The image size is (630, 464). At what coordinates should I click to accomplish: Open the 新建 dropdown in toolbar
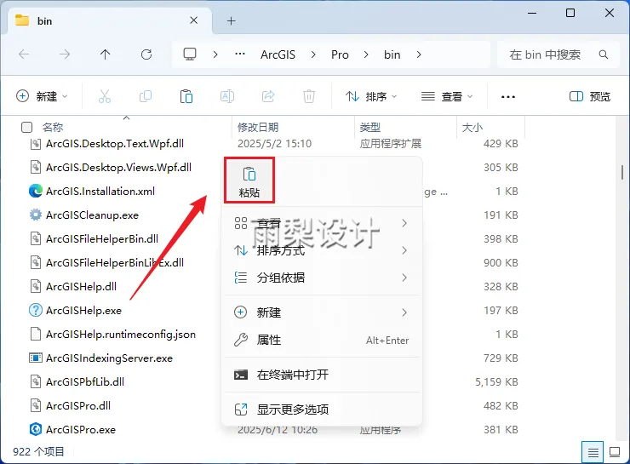point(42,96)
